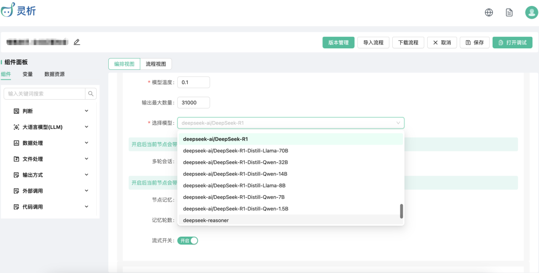
Task: Open the language globe icon
Action: 489,12
